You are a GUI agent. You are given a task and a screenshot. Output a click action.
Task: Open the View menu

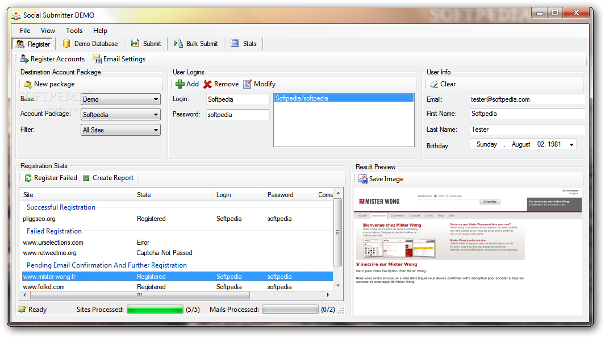48,31
